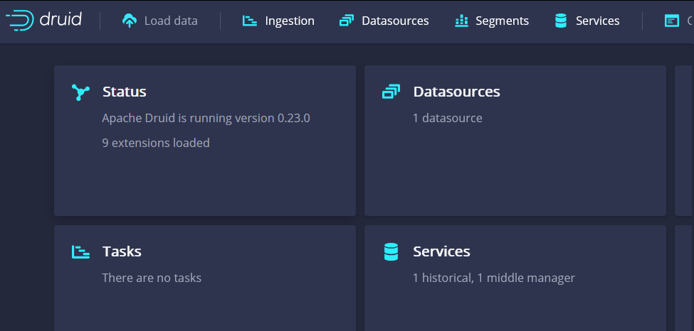This screenshot has height=331, width=694.
Task: Click the Services card database icon
Action: (x=391, y=251)
